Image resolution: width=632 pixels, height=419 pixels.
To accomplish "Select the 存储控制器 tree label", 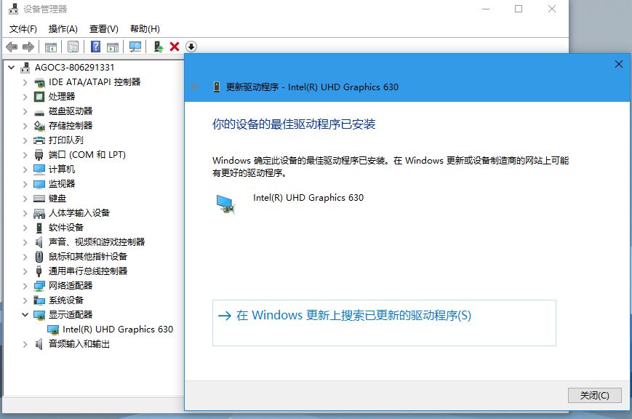I will (71, 126).
